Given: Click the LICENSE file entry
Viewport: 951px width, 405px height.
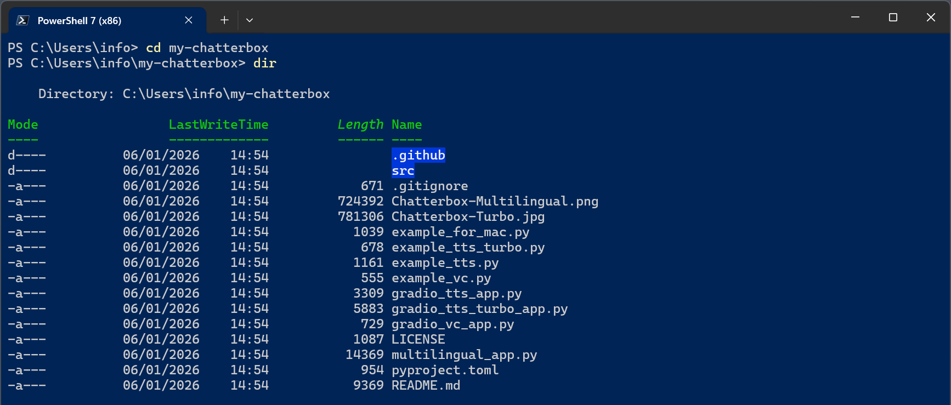Looking at the screenshot, I should [x=418, y=340].
